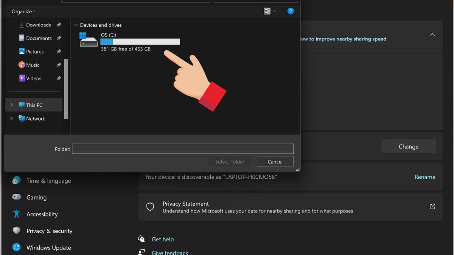
Task: Click the Rename link
Action: coord(424,177)
